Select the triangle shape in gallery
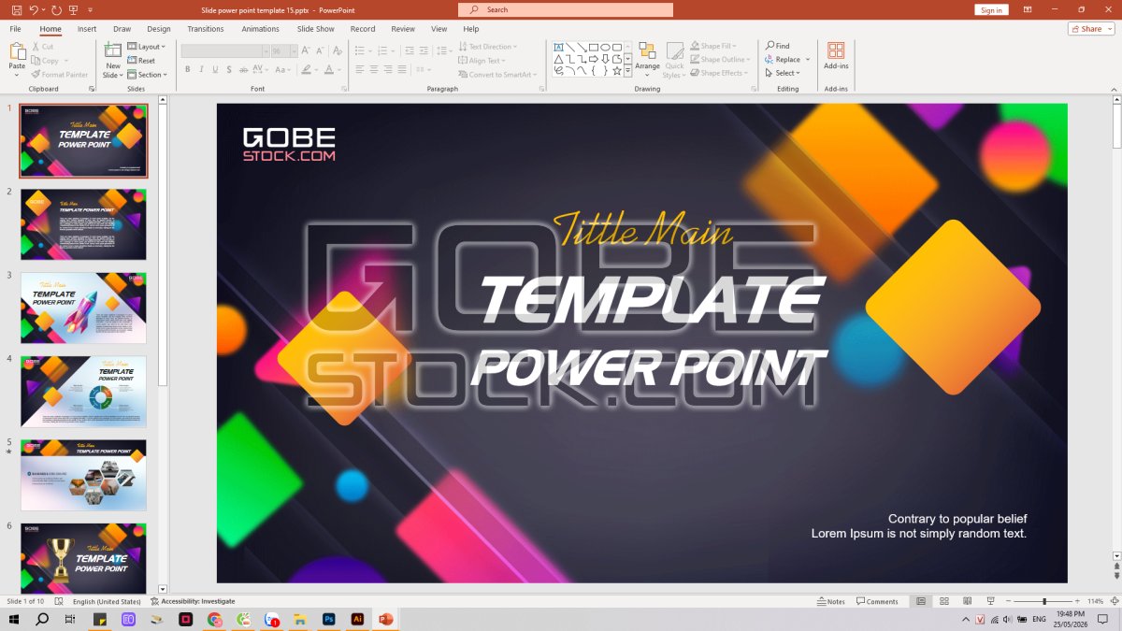 [558, 59]
